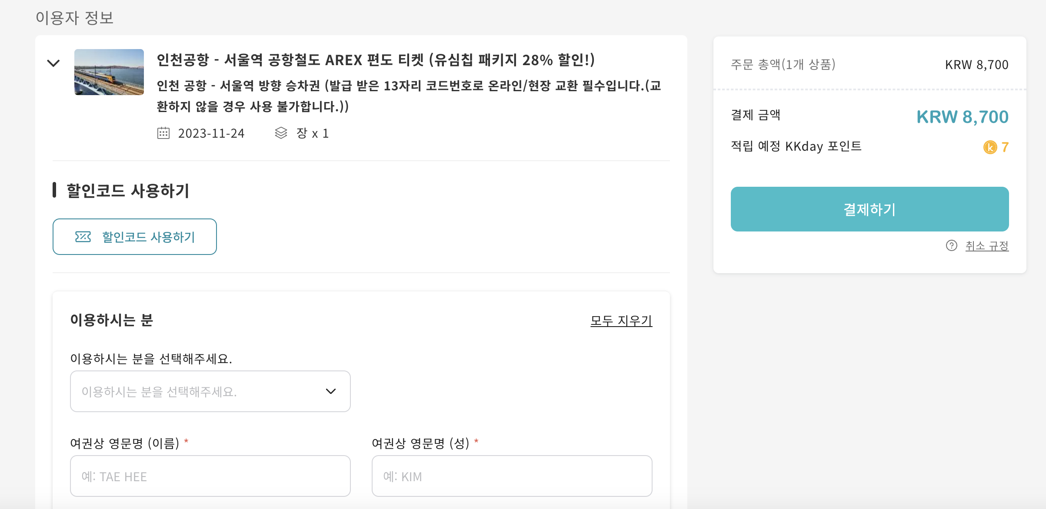Screen dimensions: 1046x509
Task: Click the coupon ticket icon in 할인코드 button
Action: [x=83, y=236]
